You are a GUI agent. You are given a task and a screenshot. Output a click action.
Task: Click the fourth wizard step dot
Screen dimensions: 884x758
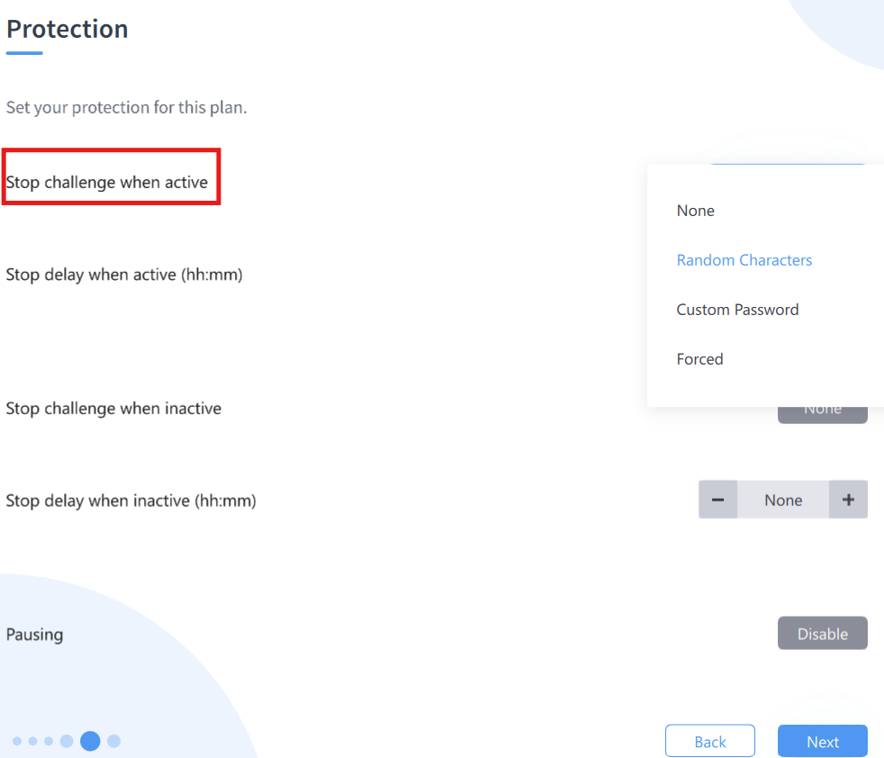(x=67, y=741)
